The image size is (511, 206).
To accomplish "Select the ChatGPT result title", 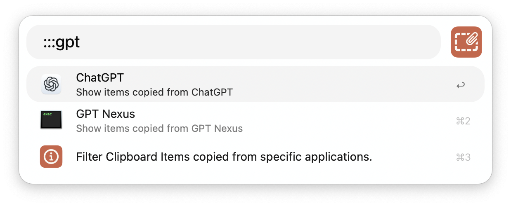I will pyautogui.click(x=100, y=77).
